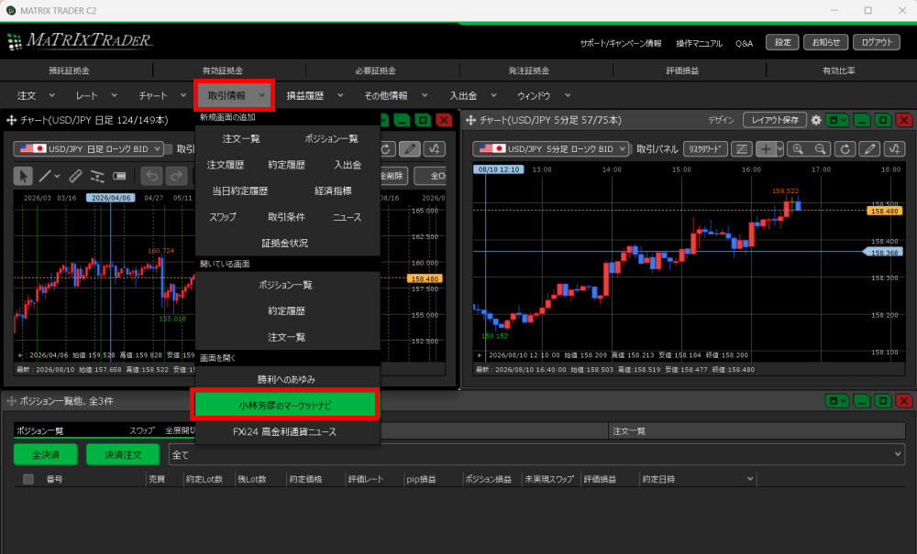Open pencil drawing tools in 5-minute chart

coord(869,149)
